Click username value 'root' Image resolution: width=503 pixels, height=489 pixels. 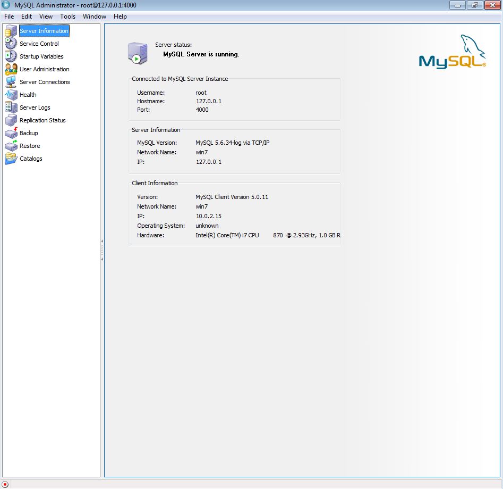click(201, 93)
